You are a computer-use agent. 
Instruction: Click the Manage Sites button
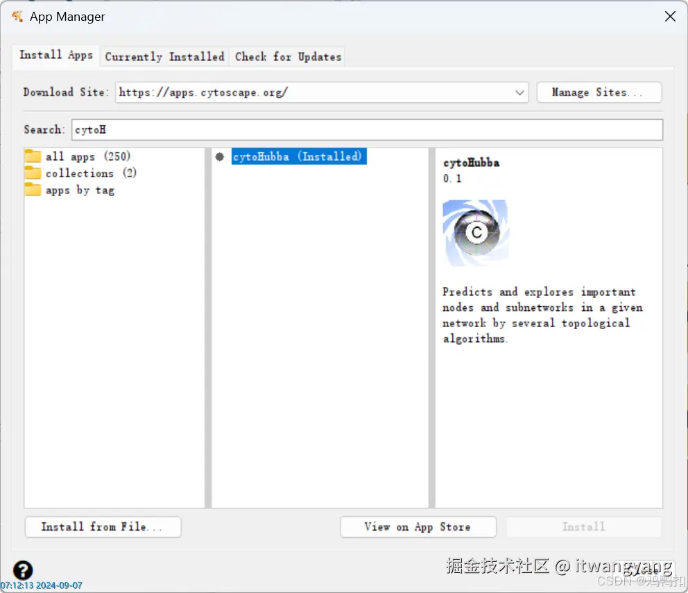coord(599,92)
